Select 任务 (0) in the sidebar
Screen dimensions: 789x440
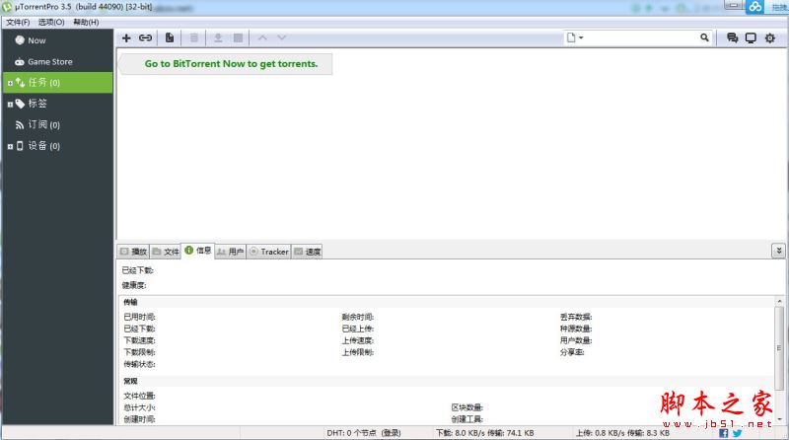click(58, 83)
